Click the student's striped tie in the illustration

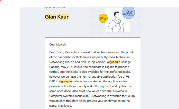coord(119,27)
